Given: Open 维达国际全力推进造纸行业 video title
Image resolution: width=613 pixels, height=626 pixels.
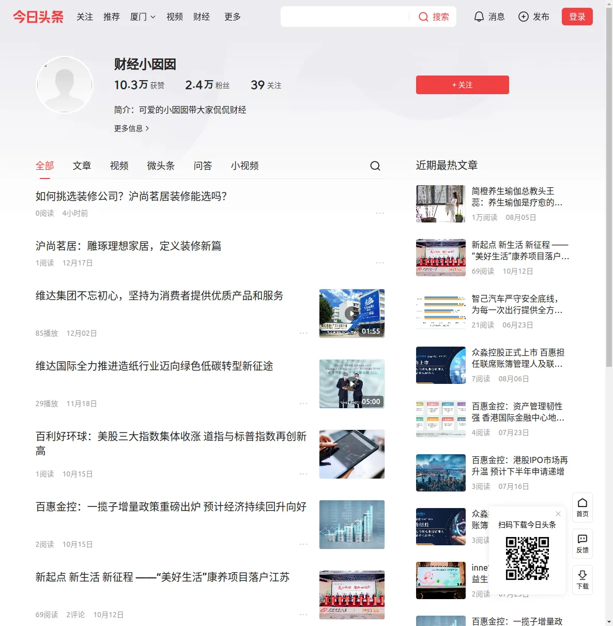Looking at the screenshot, I should (155, 366).
